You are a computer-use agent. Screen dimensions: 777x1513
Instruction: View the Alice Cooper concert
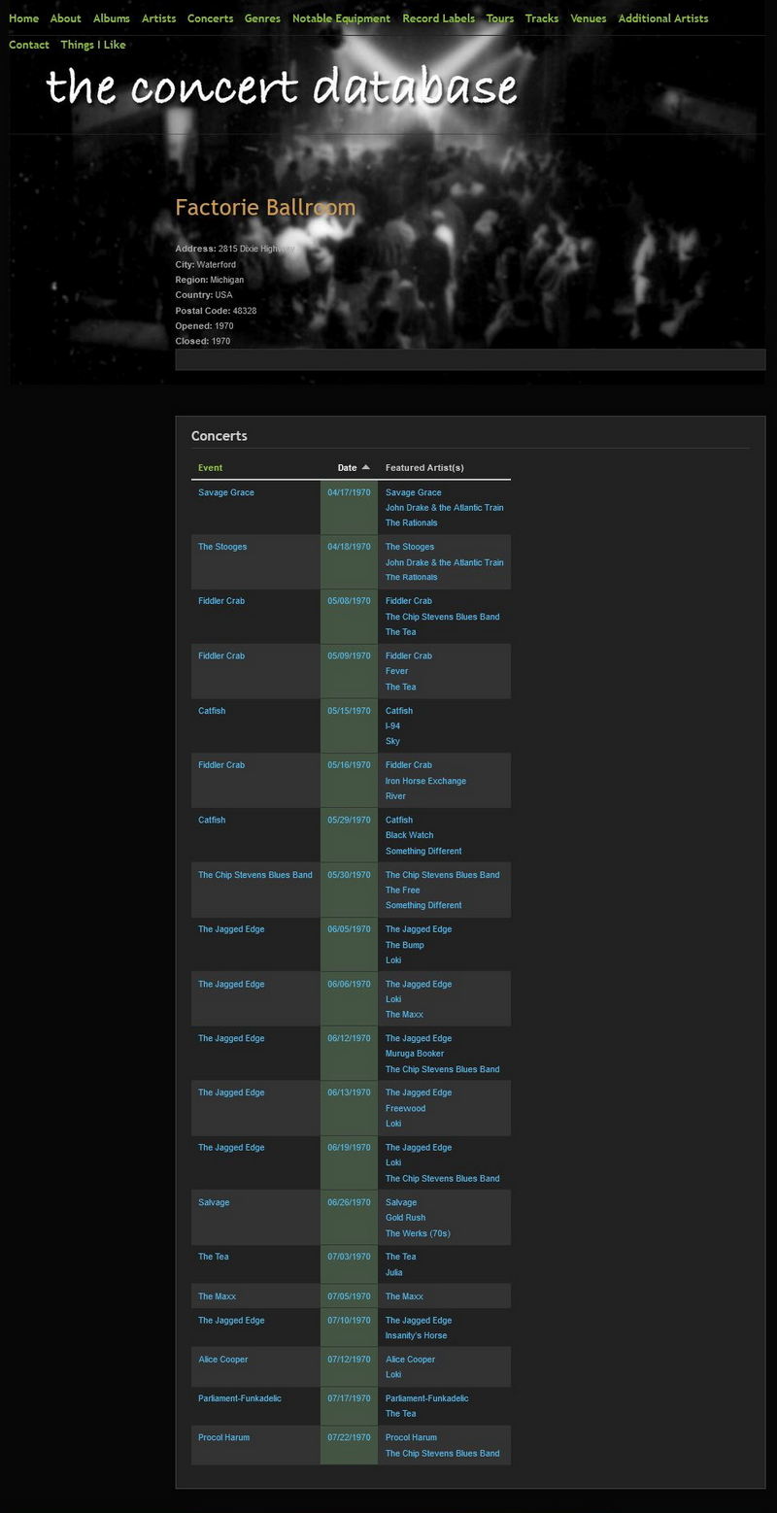(x=223, y=1359)
